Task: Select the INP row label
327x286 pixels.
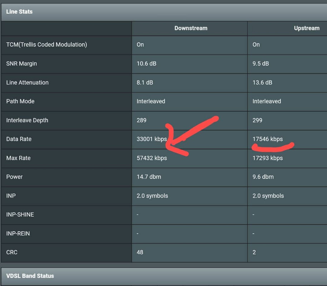Action: click(11, 196)
